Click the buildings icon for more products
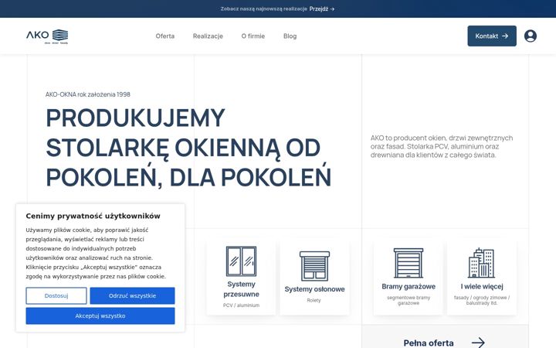The height and width of the screenshot is (348, 556). click(482, 263)
